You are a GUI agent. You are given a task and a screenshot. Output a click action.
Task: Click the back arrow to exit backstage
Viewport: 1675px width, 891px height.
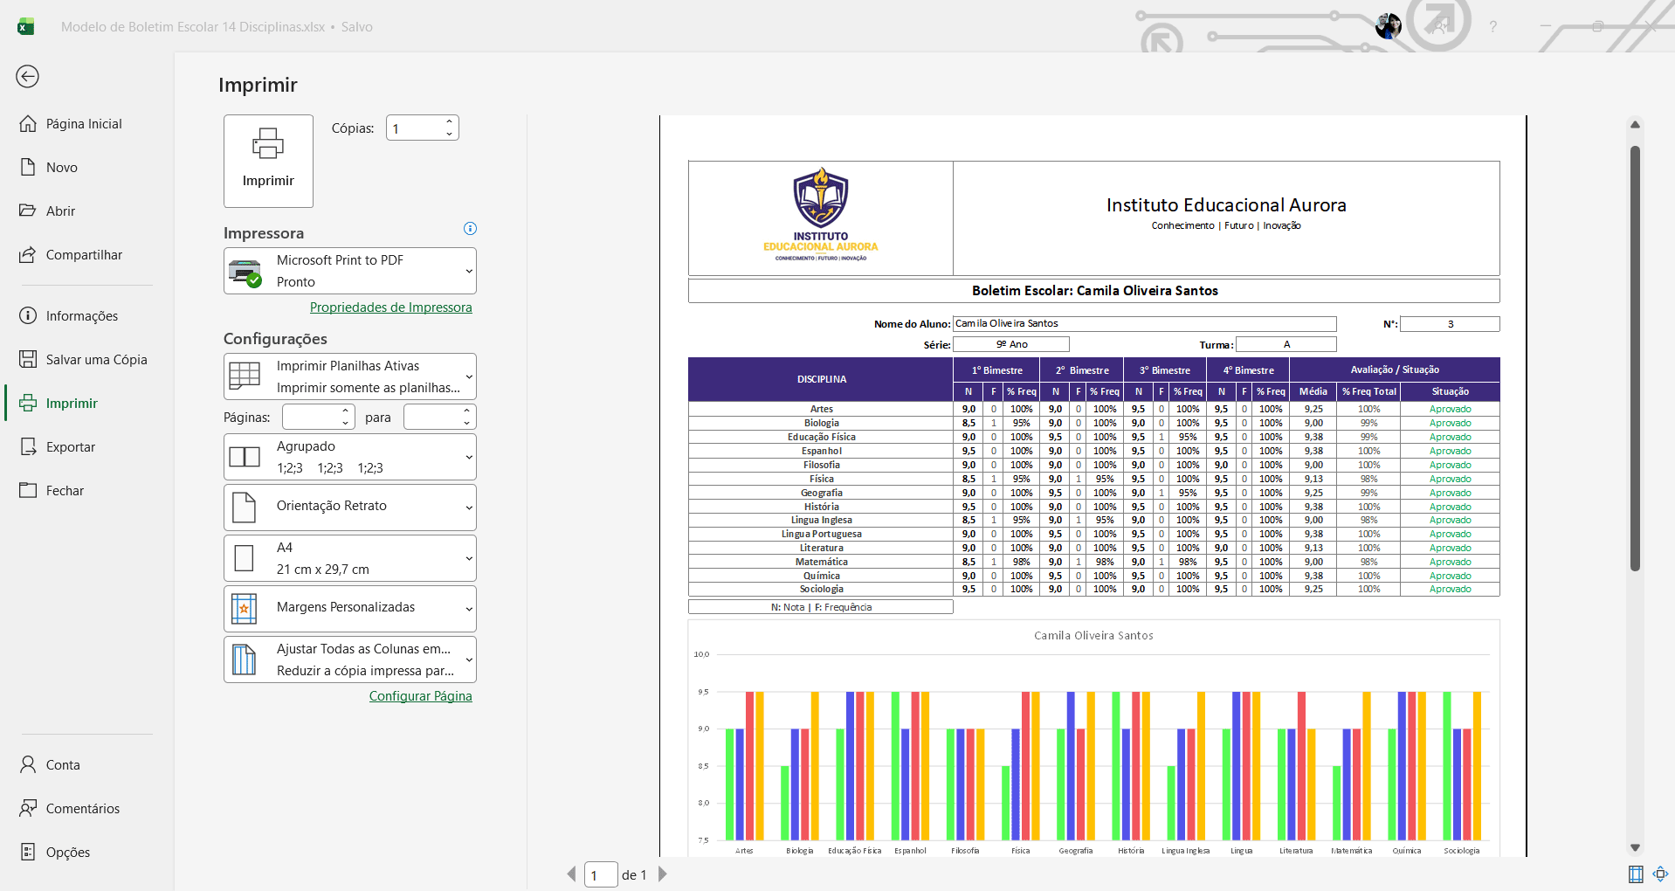click(27, 77)
